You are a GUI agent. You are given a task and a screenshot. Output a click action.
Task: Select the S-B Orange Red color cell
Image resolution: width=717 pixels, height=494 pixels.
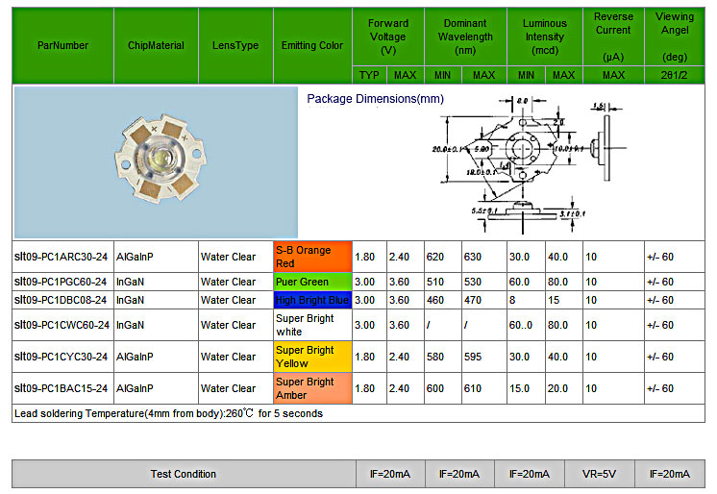click(x=312, y=257)
